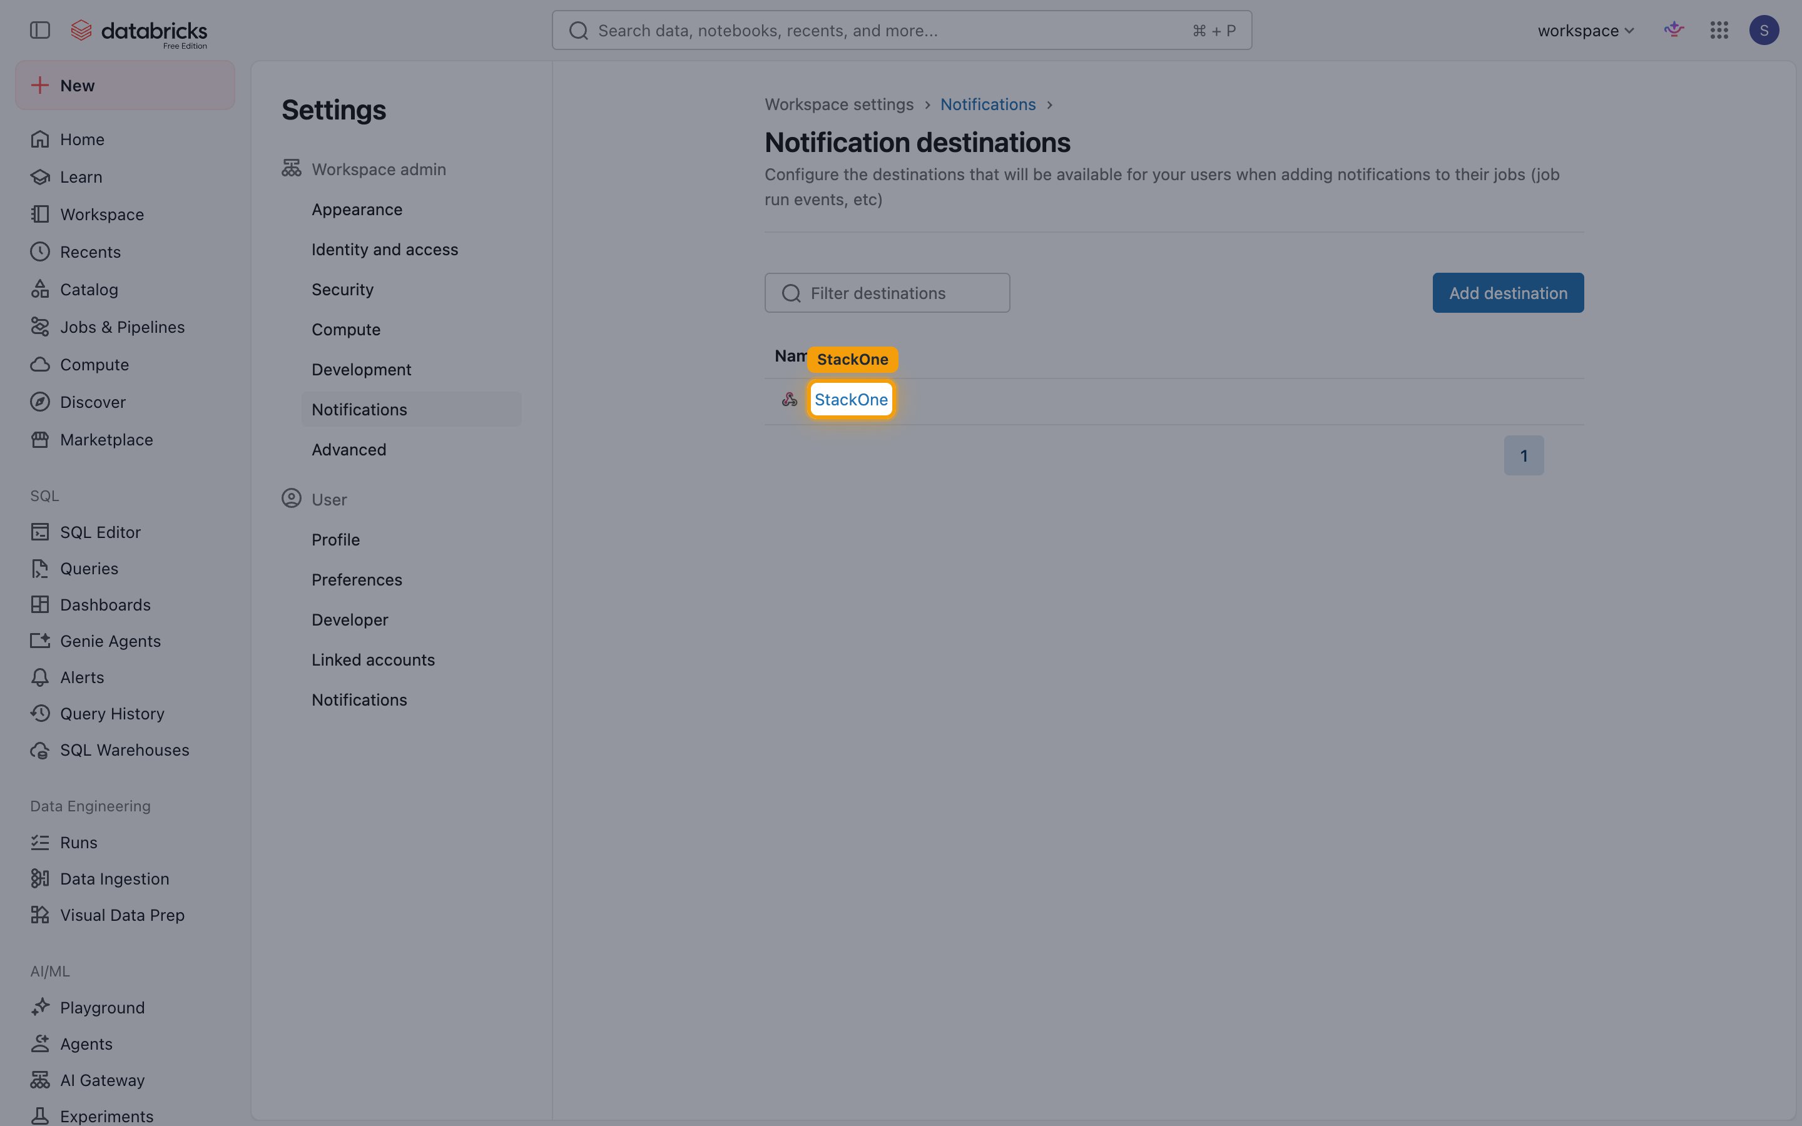Screen dimensions: 1802x1126
Task: Open the Genie Agents icon
Action: (40, 641)
